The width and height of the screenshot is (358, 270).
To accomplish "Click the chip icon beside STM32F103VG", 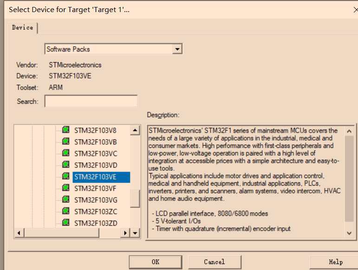I will (x=66, y=199).
